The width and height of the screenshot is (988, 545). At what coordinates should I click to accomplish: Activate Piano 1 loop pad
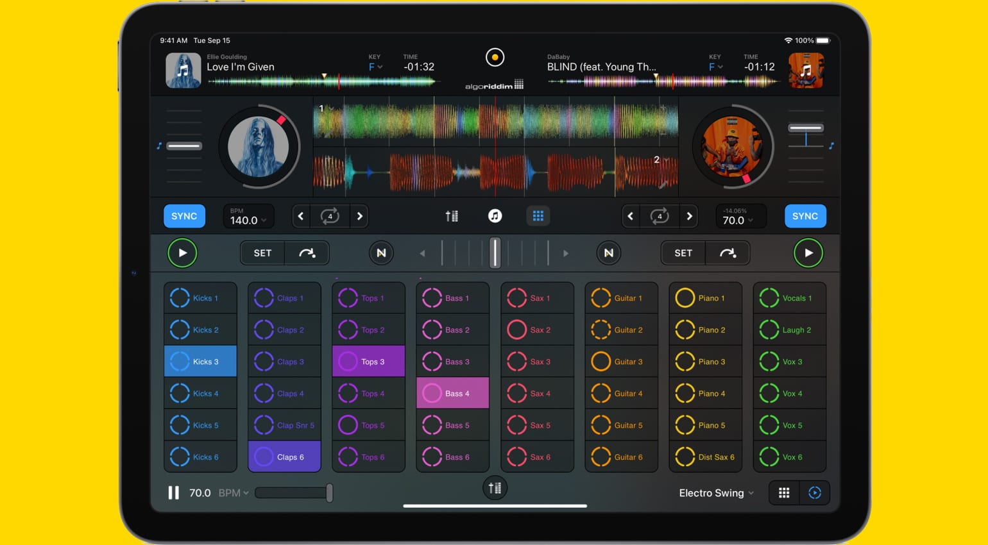(x=705, y=298)
